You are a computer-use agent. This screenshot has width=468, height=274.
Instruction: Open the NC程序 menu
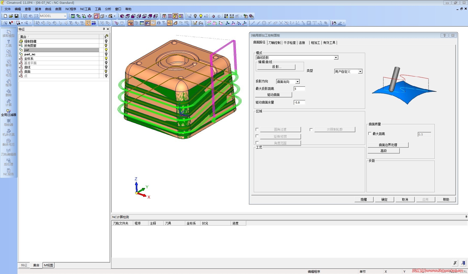[71, 9]
